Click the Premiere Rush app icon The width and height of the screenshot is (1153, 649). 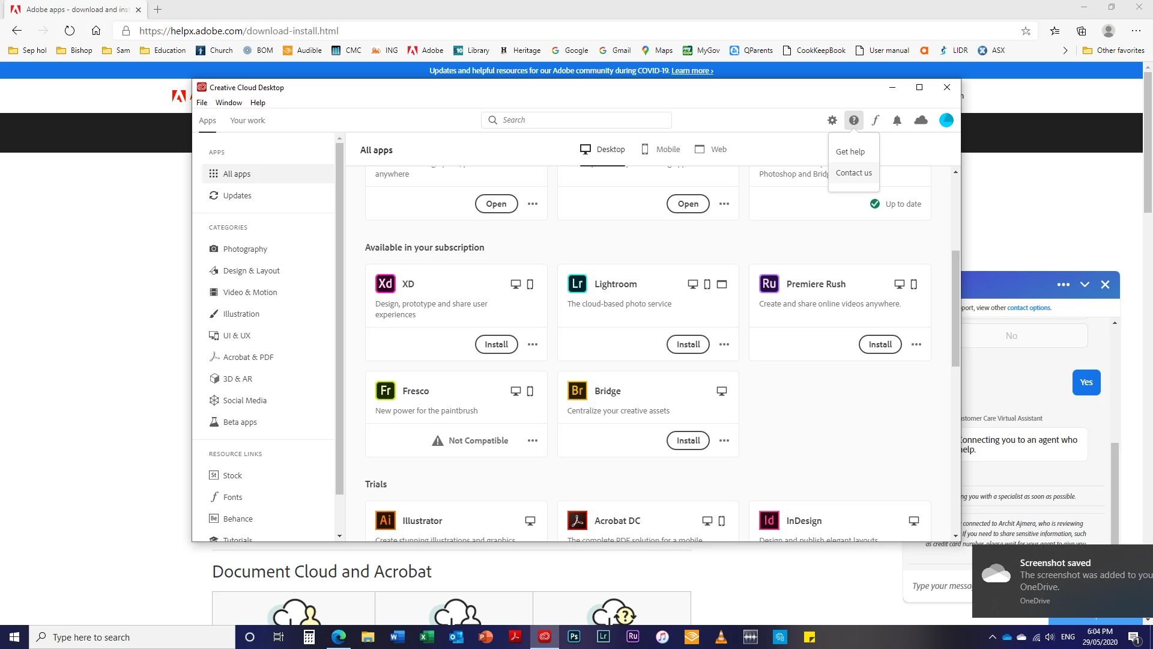769,284
